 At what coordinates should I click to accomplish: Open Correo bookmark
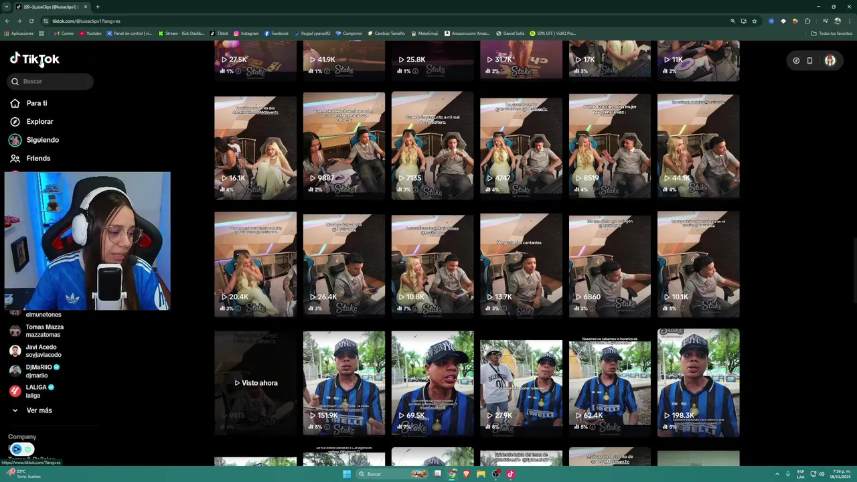64,33
